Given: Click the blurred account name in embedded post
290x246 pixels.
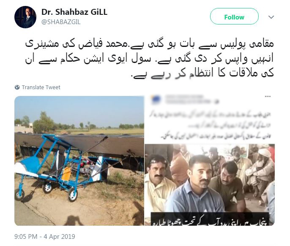Looking at the screenshot, I should (192, 99).
